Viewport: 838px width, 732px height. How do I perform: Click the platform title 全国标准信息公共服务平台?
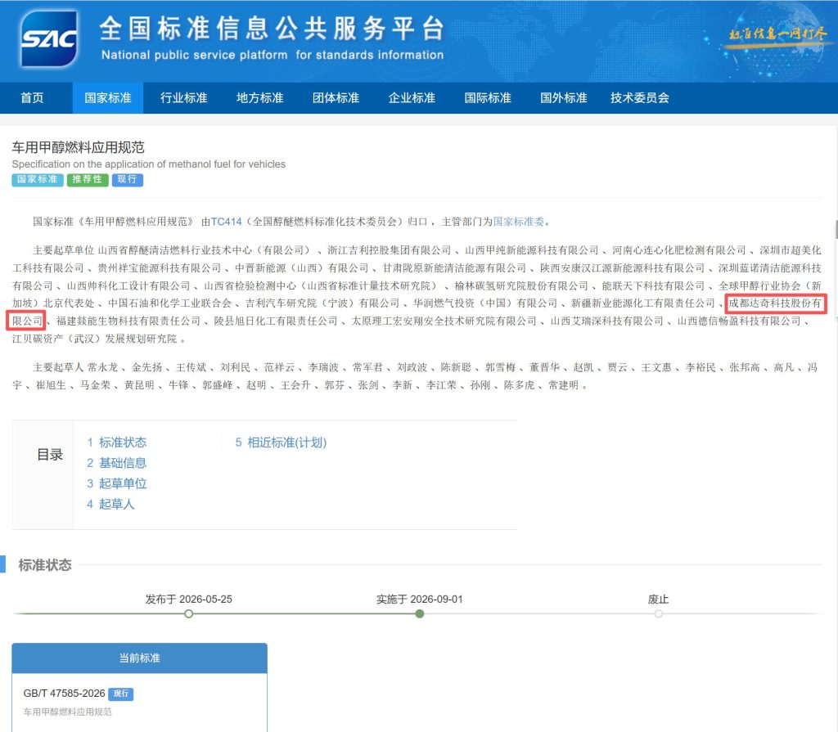(x=272, y=29)
